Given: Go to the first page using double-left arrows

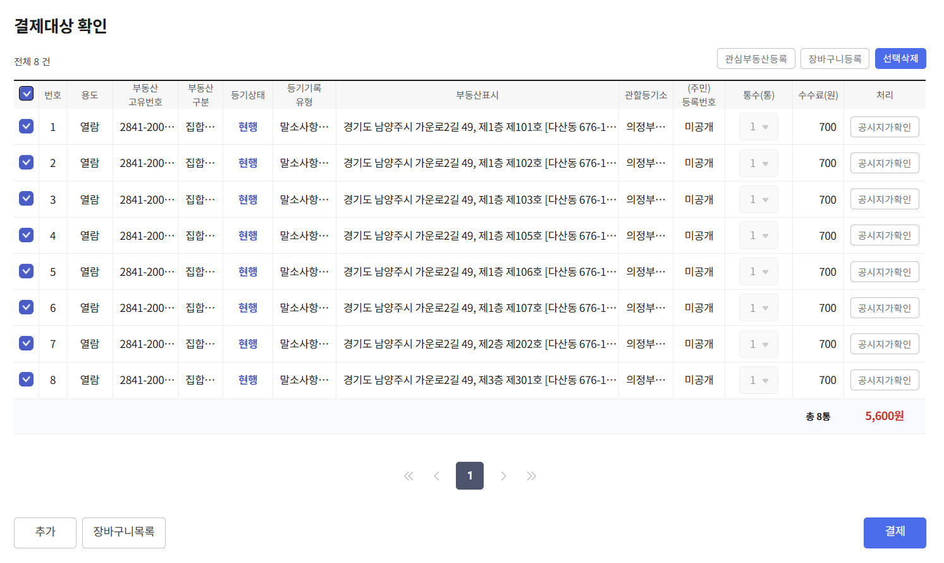Looking at the screenshot, I should pos(408,476).
